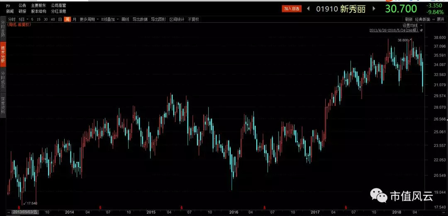448x216 pixels.
Task: Switch chart to daily 日 period
Action: coord(60,19)
